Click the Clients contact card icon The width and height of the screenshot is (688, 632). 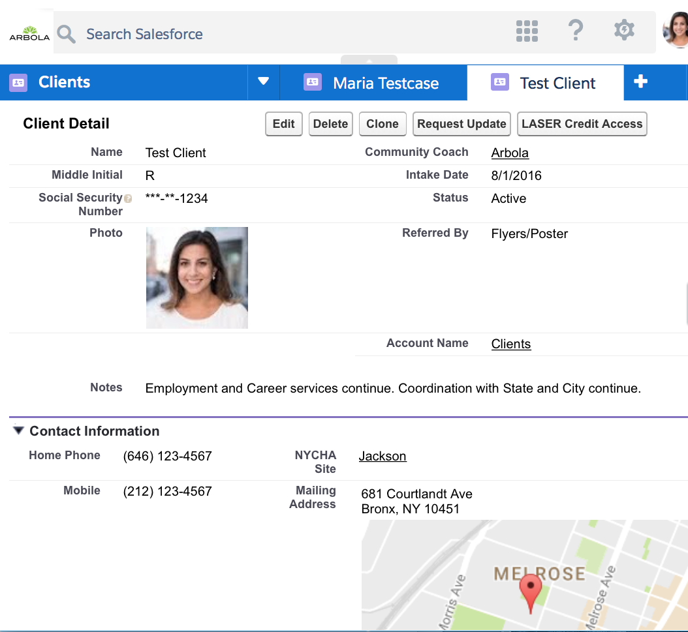pyautogui.click(x=18, y=82)
